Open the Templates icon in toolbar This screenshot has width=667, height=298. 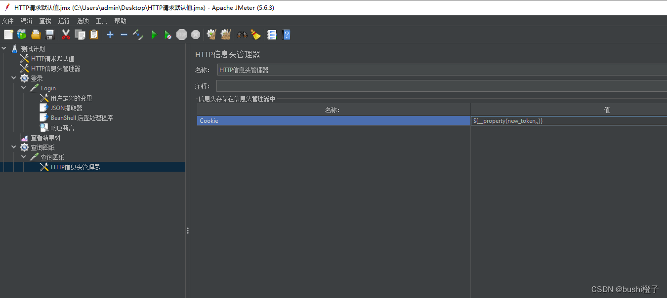coord(22,35)
